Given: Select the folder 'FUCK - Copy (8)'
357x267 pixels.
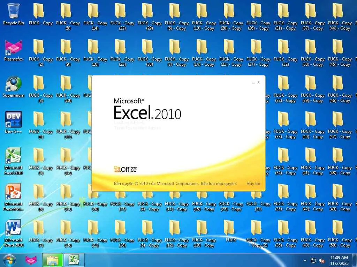Looking at the screenshot, I should [68, 16].
